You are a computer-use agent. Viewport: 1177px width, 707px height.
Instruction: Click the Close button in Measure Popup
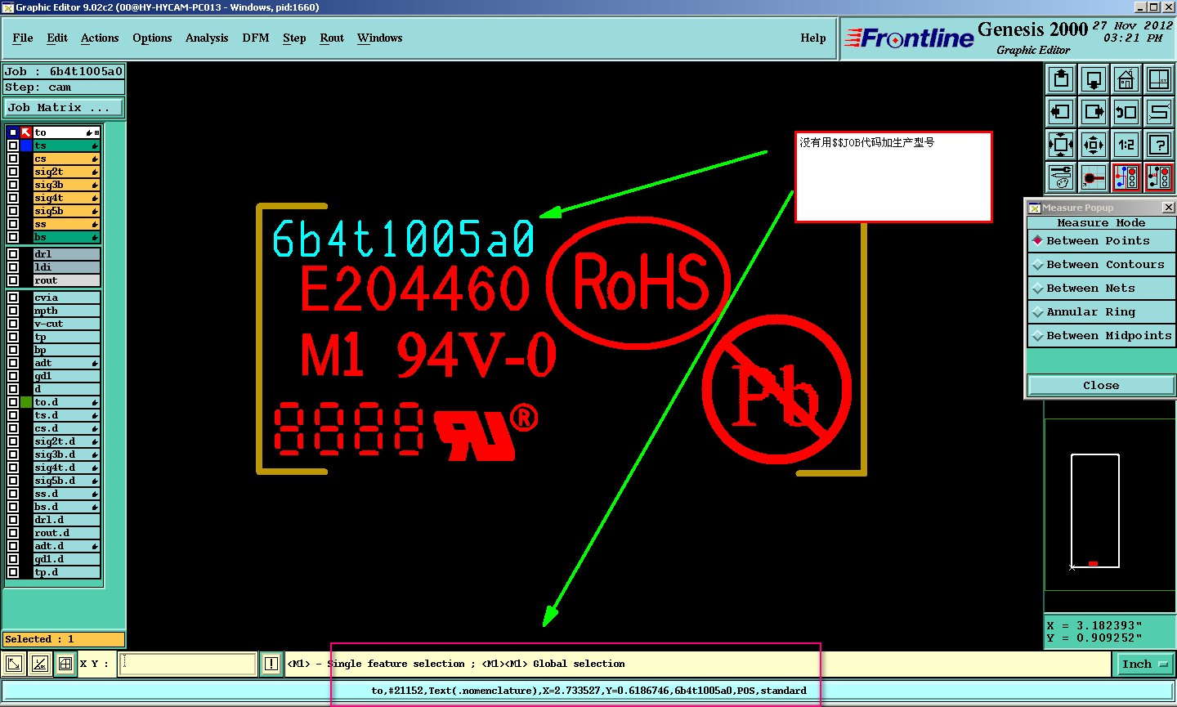click(x=1101, y=386)
